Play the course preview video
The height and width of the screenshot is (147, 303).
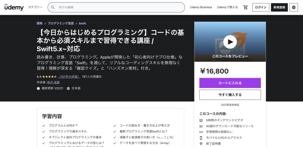[x=230, y=42]
